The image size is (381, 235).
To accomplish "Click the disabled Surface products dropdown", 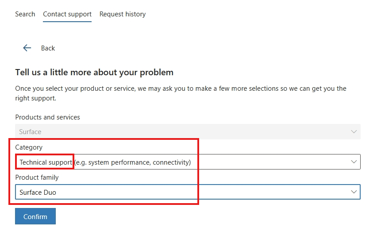I will 188,131.
